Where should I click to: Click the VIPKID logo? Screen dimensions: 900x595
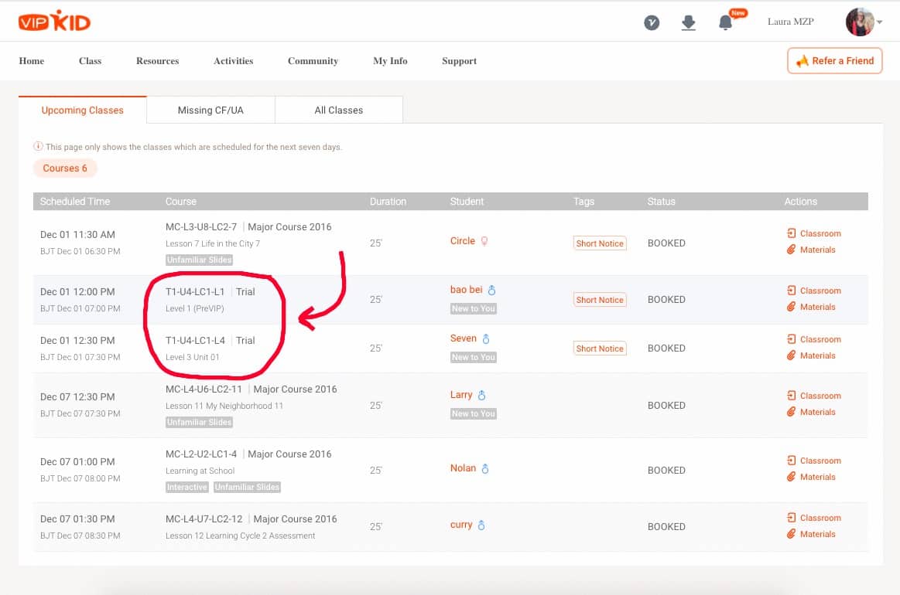pos(53,22)
